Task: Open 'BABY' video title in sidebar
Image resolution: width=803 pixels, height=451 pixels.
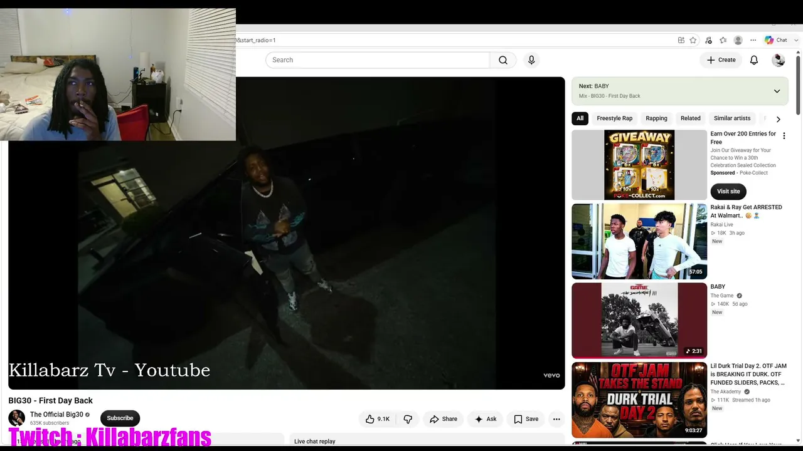Action: (x=718, y=287)
